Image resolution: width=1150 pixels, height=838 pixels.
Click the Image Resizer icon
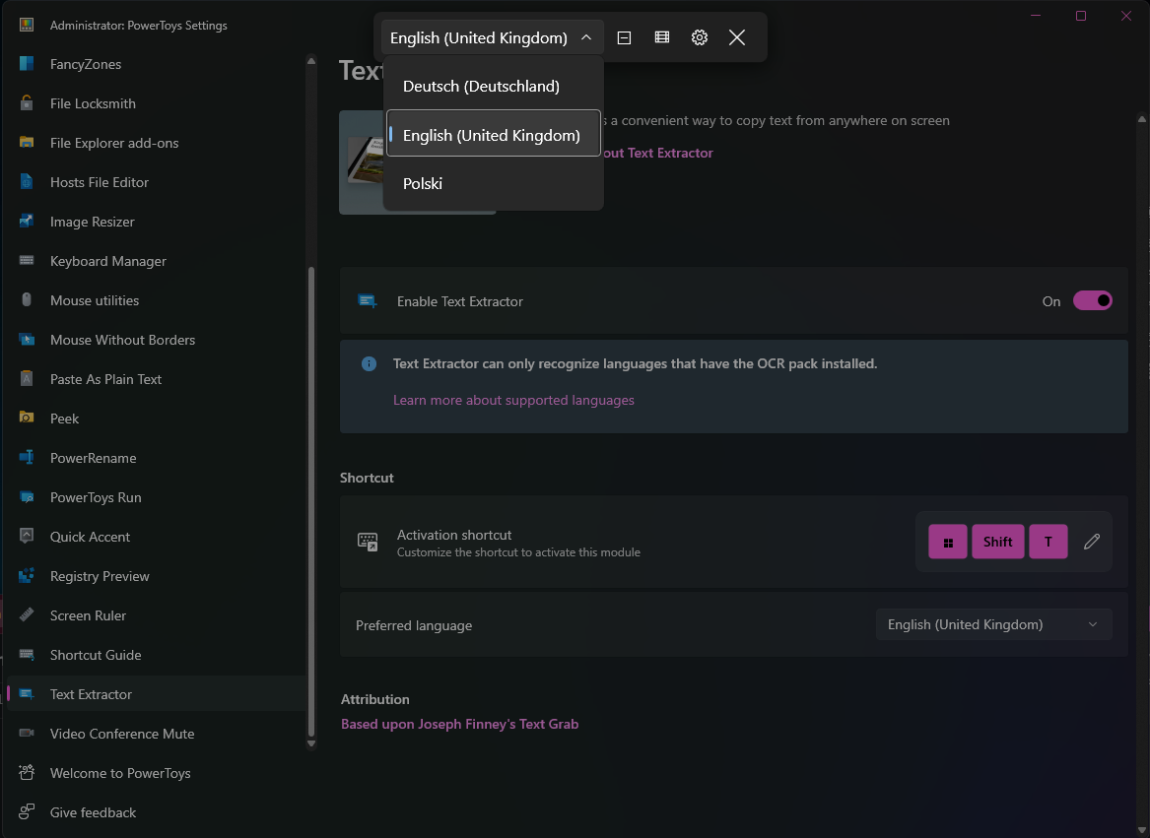point(27,221)
